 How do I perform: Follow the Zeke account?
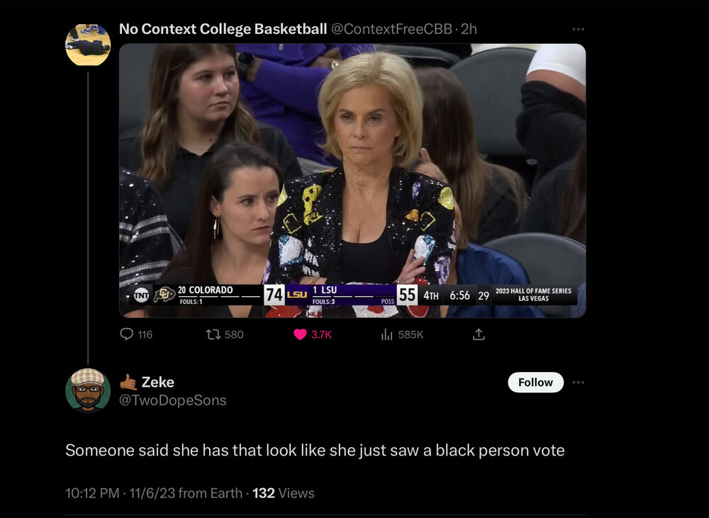coord(535,383)
